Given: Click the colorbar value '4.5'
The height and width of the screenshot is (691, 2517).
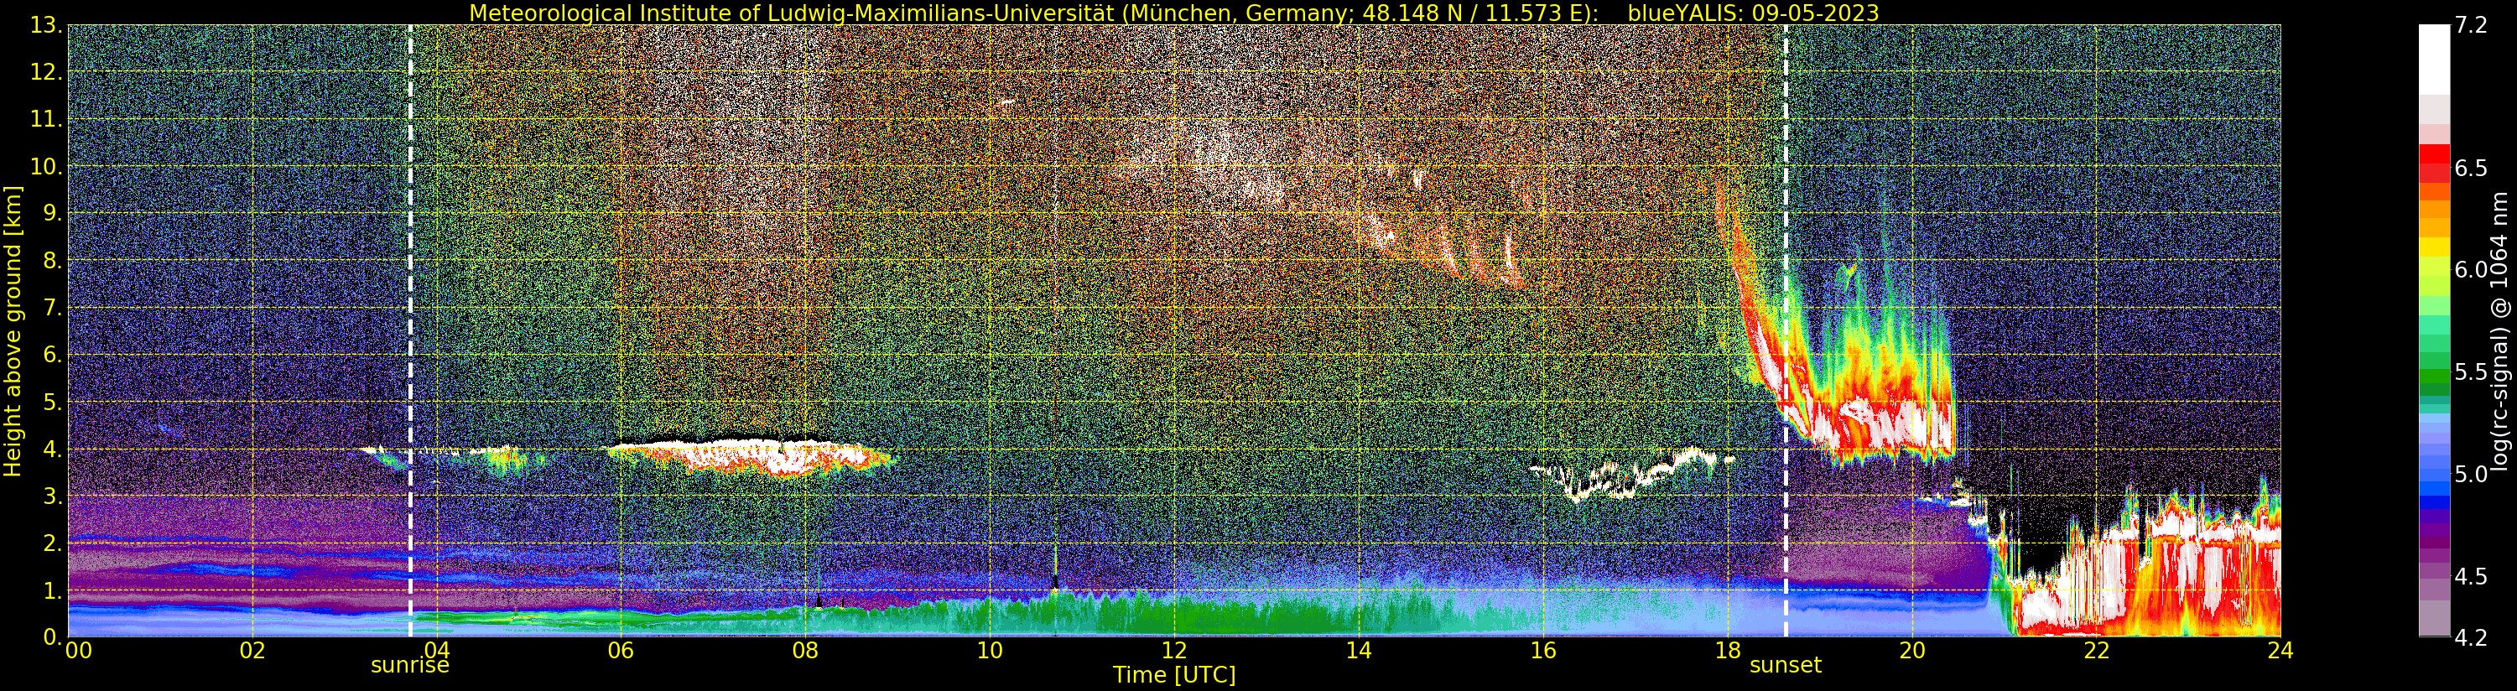Looking at the screenshot, I should pyautogui.click(x=2471, y=577).
